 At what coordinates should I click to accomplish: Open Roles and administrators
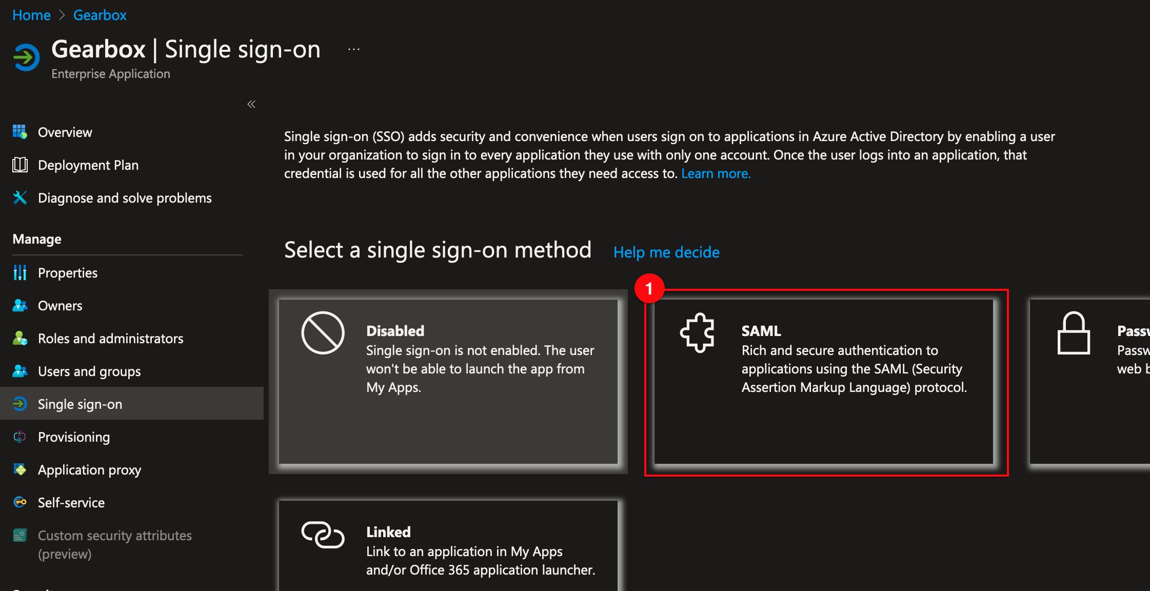(x=110, y=338)
